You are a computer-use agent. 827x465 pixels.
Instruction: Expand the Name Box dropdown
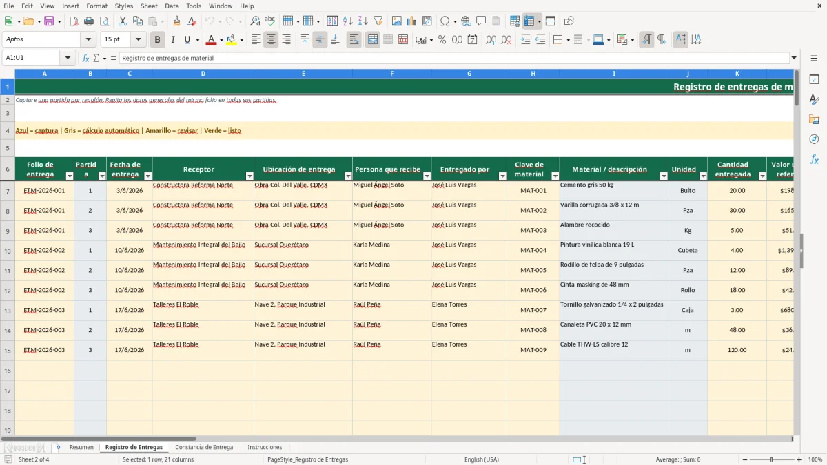(x=68, y=58)
